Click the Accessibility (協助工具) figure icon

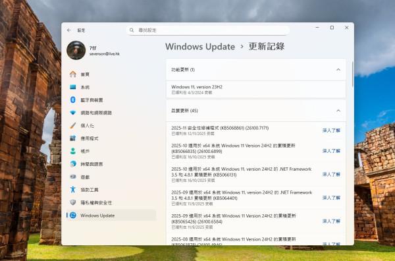pyautogui.click(x=73, y=190)
